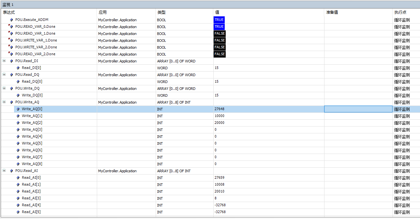Image resolution: width=420 pixels, height=219 pixels.
Task: Click the icon next to POU.READ_VAR_0.Done
Action: pos(11,27)
